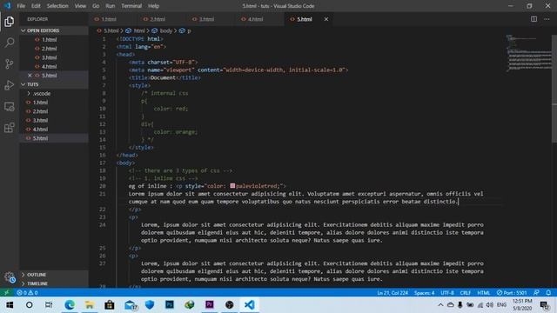The width and height of the screenshot is (557, 313).
Task: Switch to the 2.html editor tab
Action: [162, 19]
